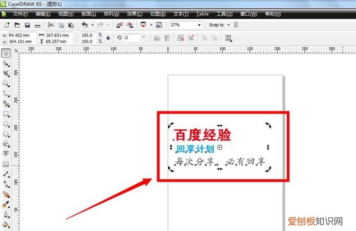356x231 pixels.
Task: Mirror the object vertically
Action: pyautogui.click(x=167, y=38)
